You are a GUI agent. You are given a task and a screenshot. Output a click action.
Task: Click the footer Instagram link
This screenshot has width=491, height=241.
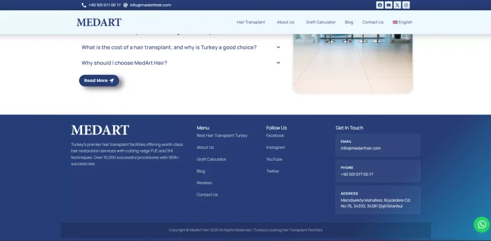[x=276, y=148]
